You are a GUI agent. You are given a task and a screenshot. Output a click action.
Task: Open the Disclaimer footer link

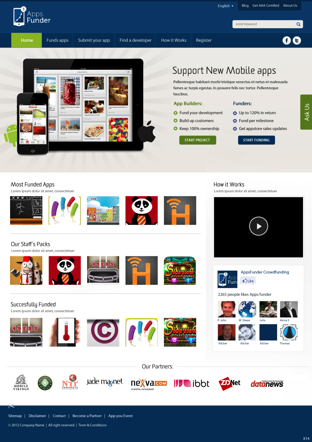tap(37, 416)
